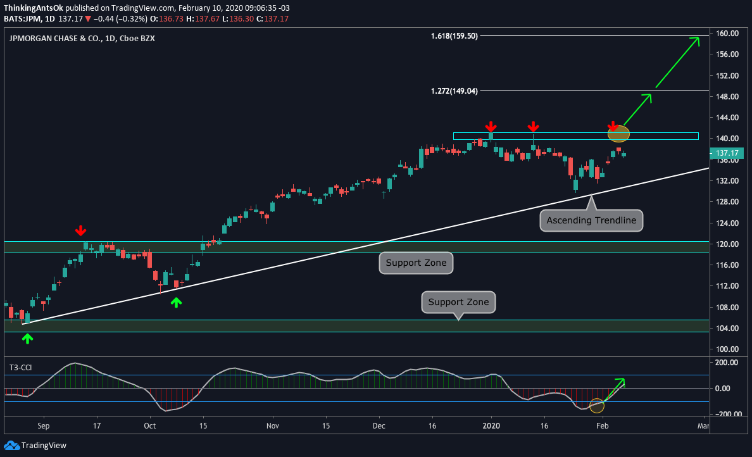
Task: Click the Ascending Trendline callout
Action: [x=591, y=220]
